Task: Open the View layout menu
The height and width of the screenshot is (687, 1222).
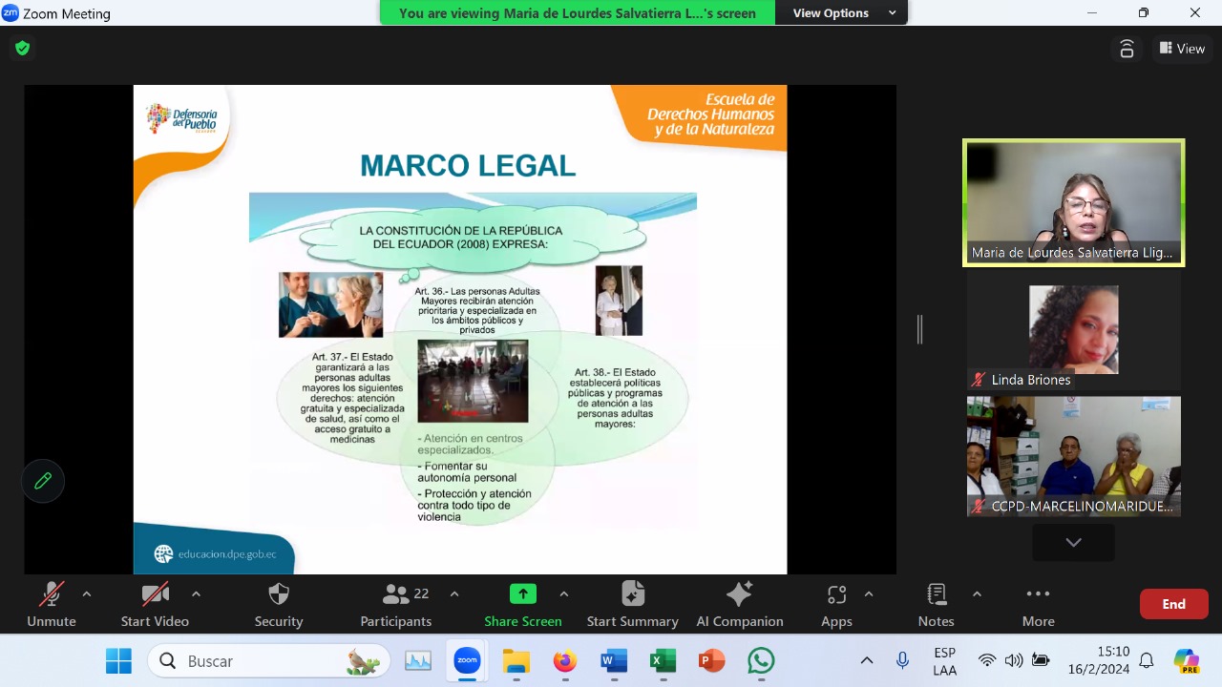Action: (x=1182, y=49)
